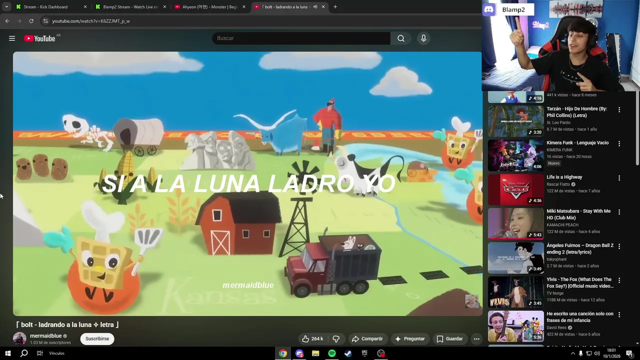The width and height of the screenshot is (640, 360).
Task: Click the video title bolt - ladrando a la luna
Action: (67, 325)
